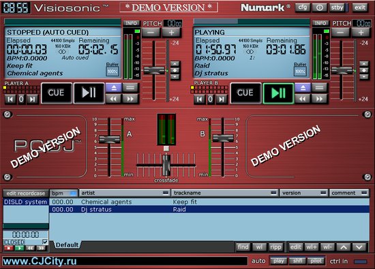Toggle the CLOSED checkbox

tap(45, 242)
